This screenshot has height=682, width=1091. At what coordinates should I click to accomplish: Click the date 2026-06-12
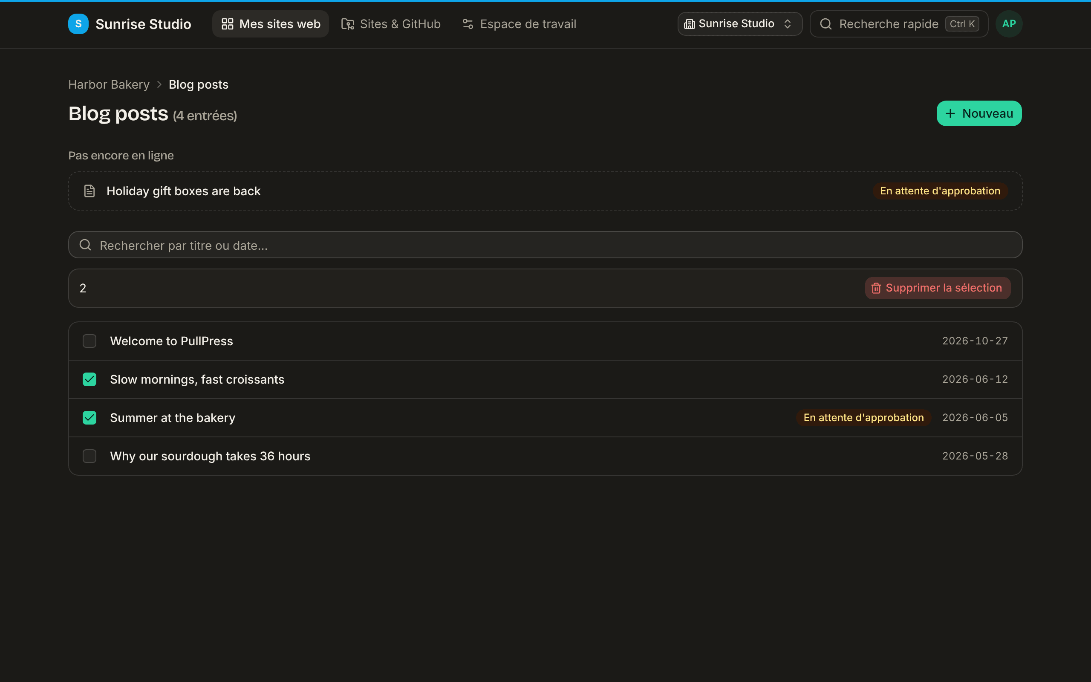pos(975,379)
